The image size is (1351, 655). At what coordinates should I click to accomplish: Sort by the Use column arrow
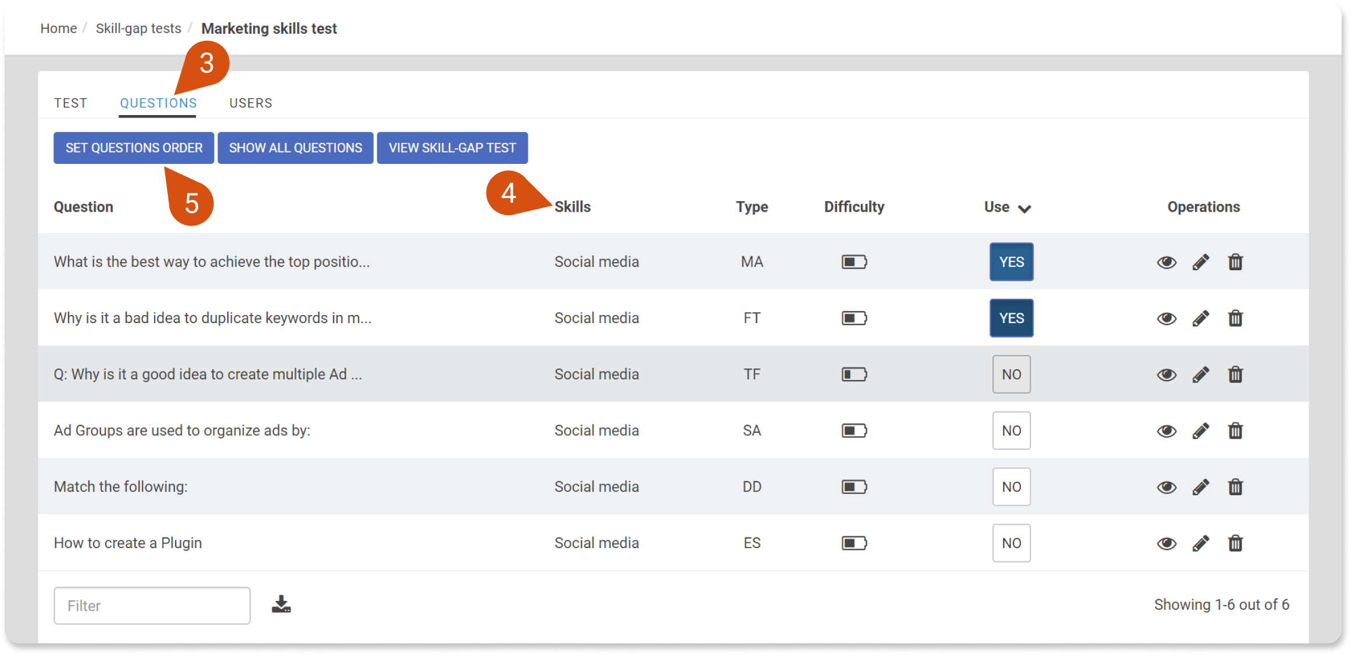click(1024, 209)
